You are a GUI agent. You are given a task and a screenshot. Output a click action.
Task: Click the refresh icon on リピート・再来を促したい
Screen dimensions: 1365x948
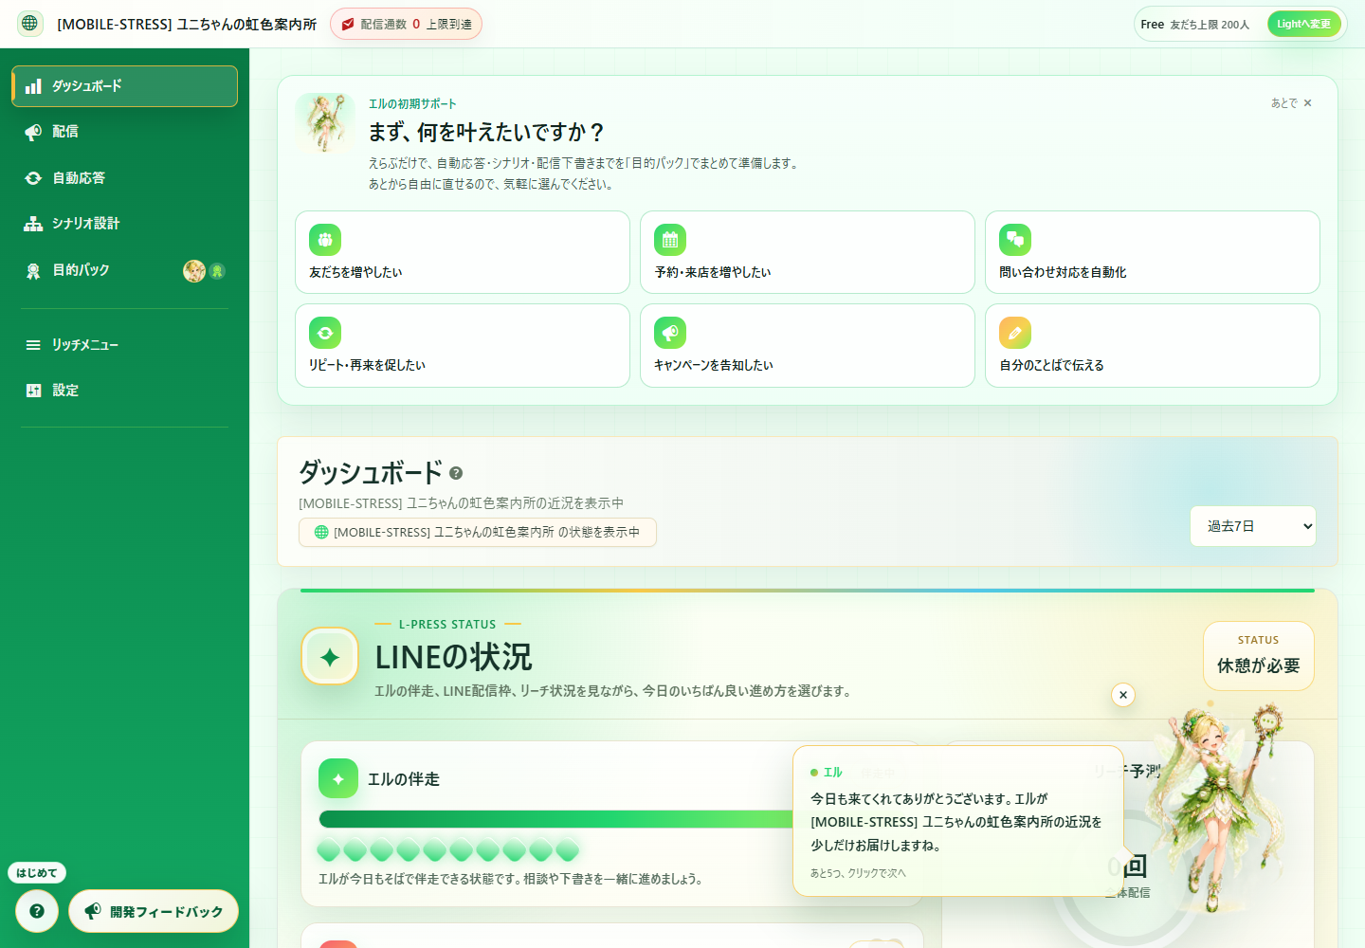click(x=325, y=333)
